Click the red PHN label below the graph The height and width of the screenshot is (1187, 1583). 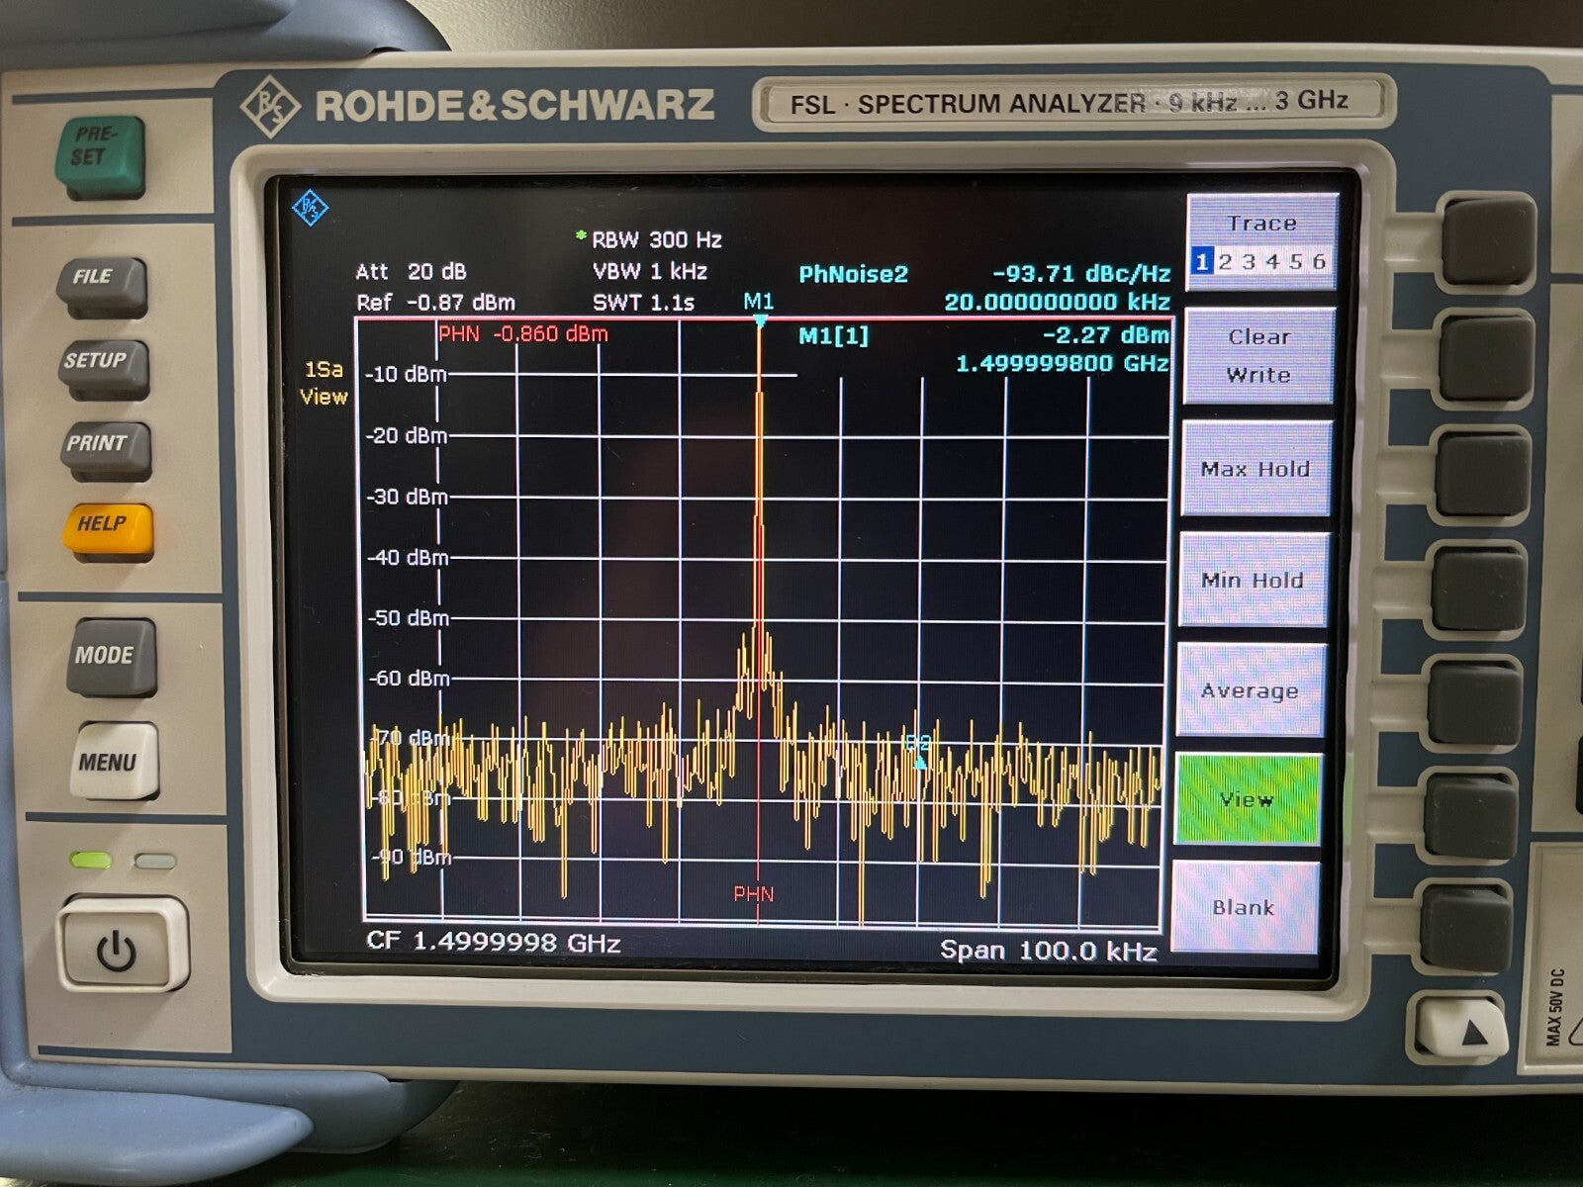(x=754, y=894)
